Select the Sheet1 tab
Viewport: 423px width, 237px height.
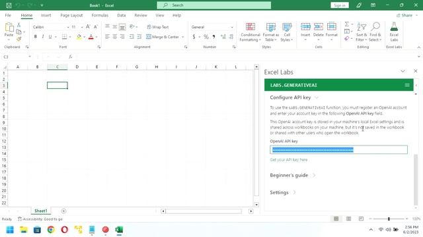(41, 211)
